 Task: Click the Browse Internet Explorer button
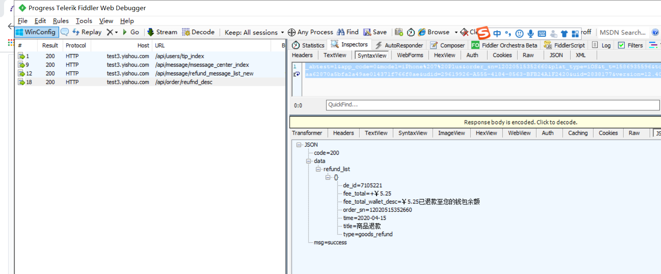click(434, 32)
